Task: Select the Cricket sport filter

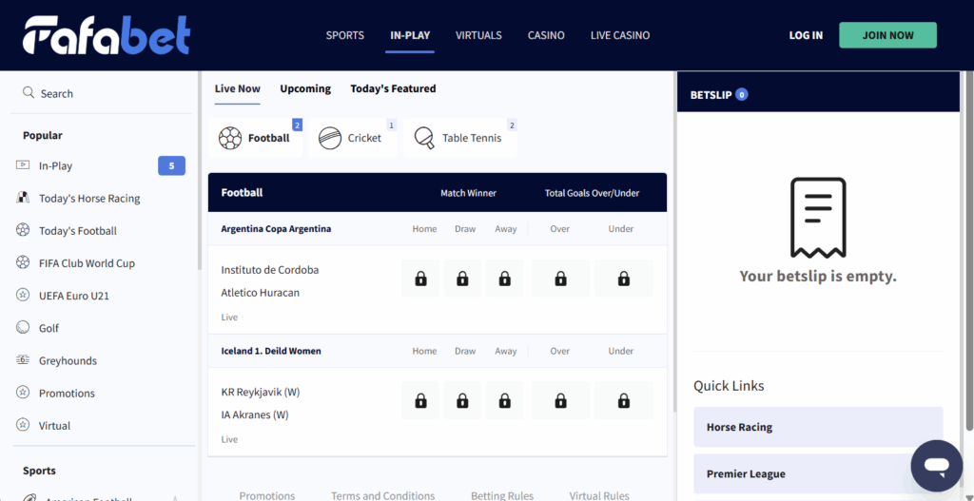Action: 353,138
